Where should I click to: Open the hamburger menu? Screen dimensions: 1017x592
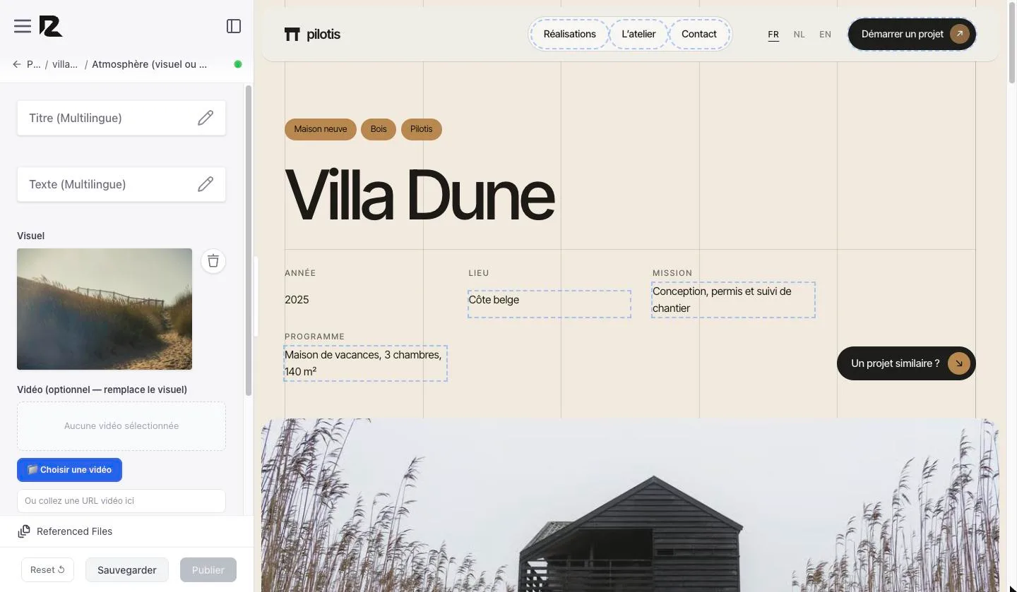[23, 26]
